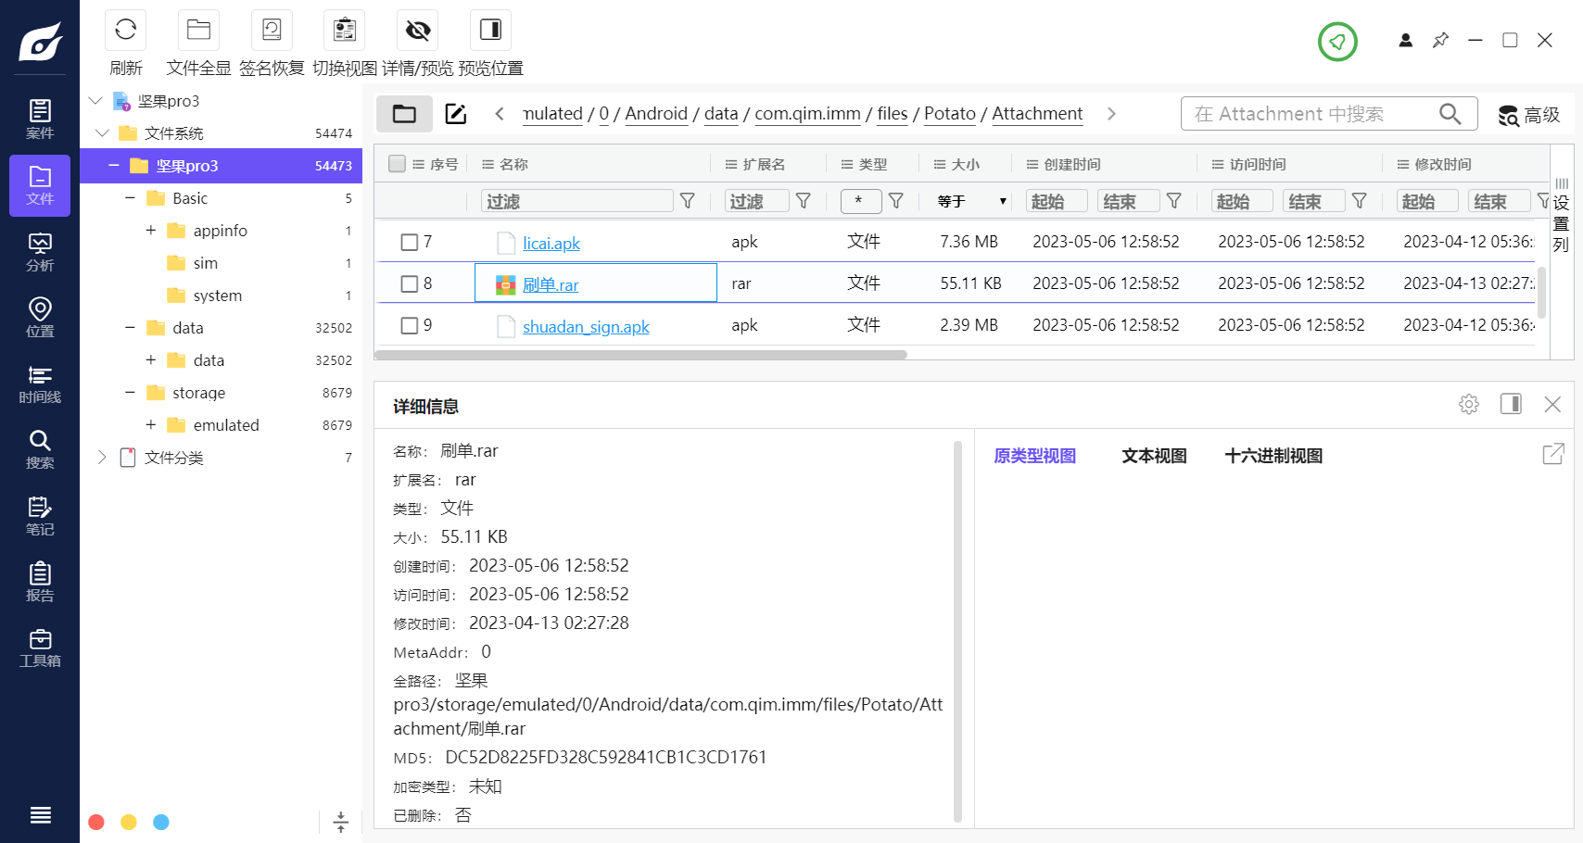The width and height of the screenshot is (1583, 843).
Task: Toggle the 详情/预览 eye icon
Action: [418, 30]
